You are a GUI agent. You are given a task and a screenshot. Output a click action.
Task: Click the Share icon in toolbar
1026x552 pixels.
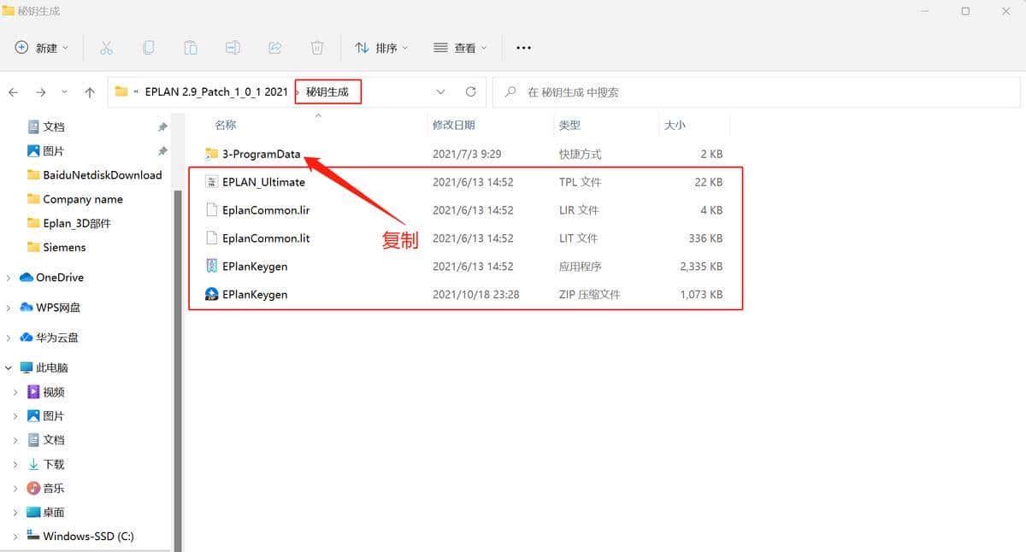point(275,48)
